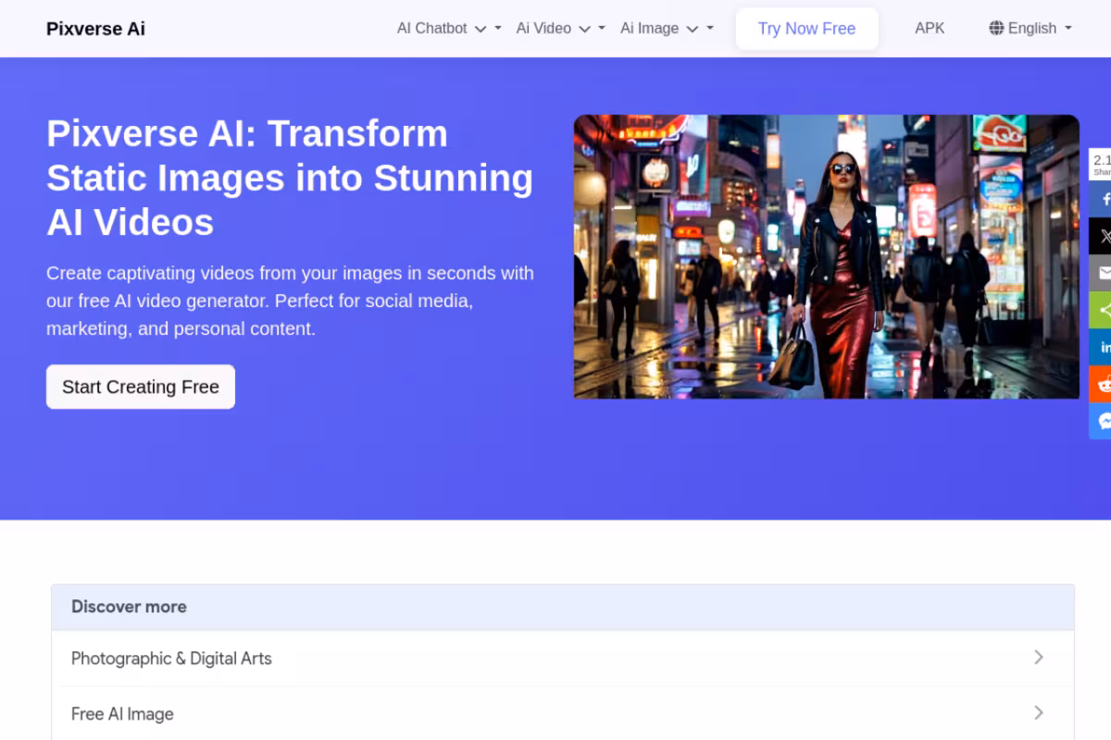Go to the Pixverse Ai home logo

(x=95, y=29)
